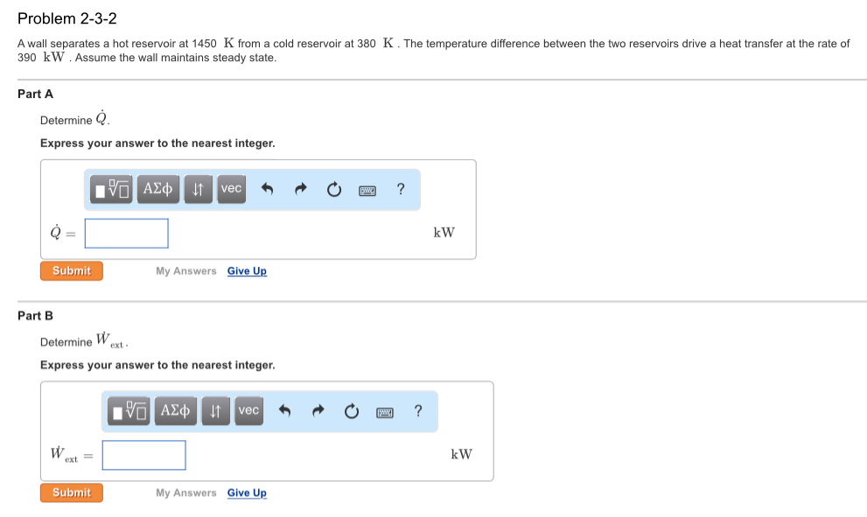Submit the answer for Part A
The height and width of the screenshot is (517, 867).
pos(71,270)
